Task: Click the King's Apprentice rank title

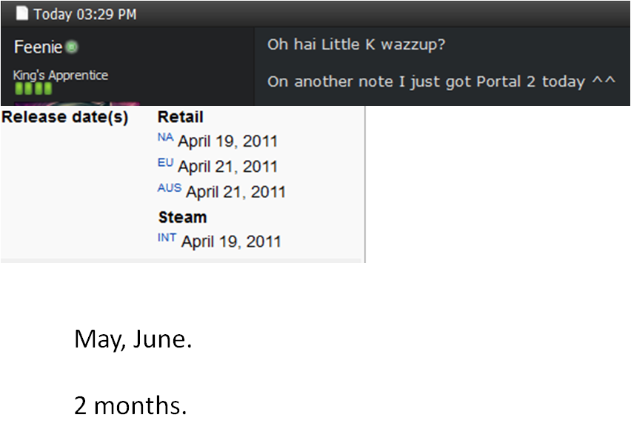Action: click(x=61, y=75)
